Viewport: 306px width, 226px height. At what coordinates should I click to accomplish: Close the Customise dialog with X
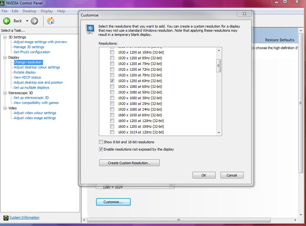[x=244, y=14]
